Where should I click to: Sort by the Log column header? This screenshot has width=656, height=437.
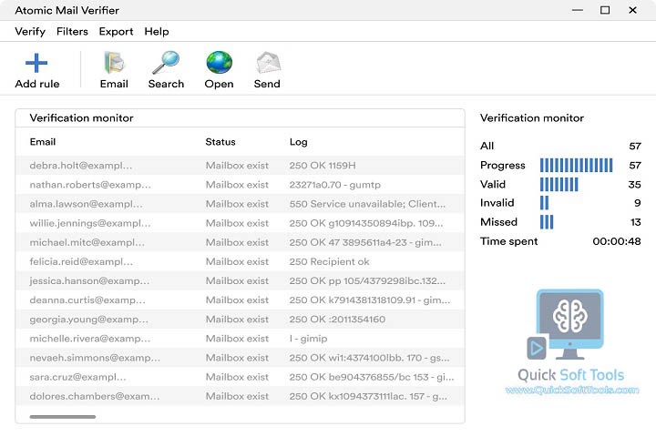coord(298,142)
